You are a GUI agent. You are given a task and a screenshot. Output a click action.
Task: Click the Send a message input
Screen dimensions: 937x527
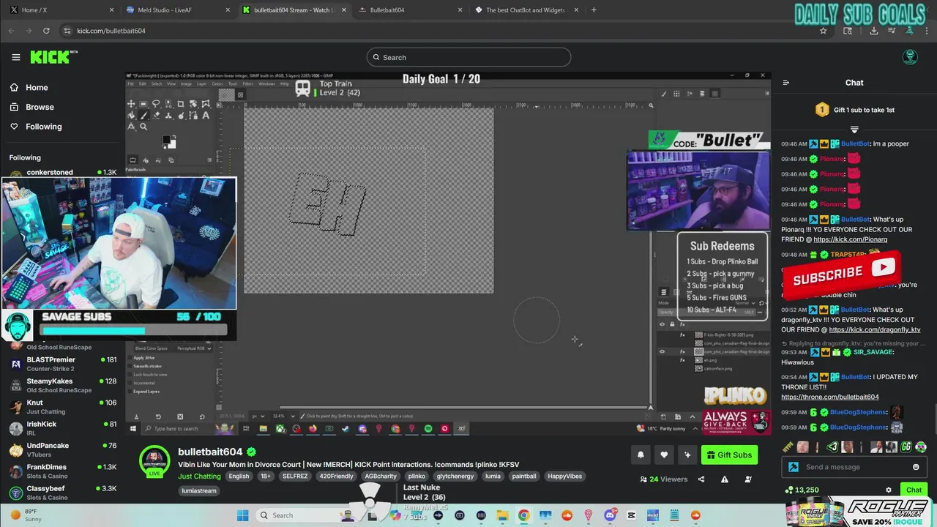853,467
